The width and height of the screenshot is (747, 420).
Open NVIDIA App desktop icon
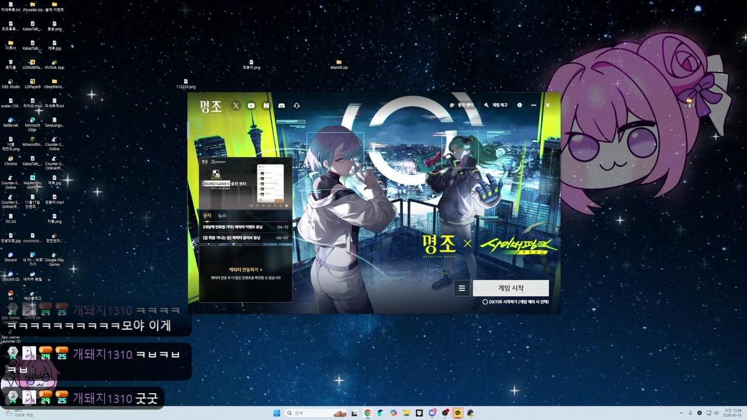54,64
